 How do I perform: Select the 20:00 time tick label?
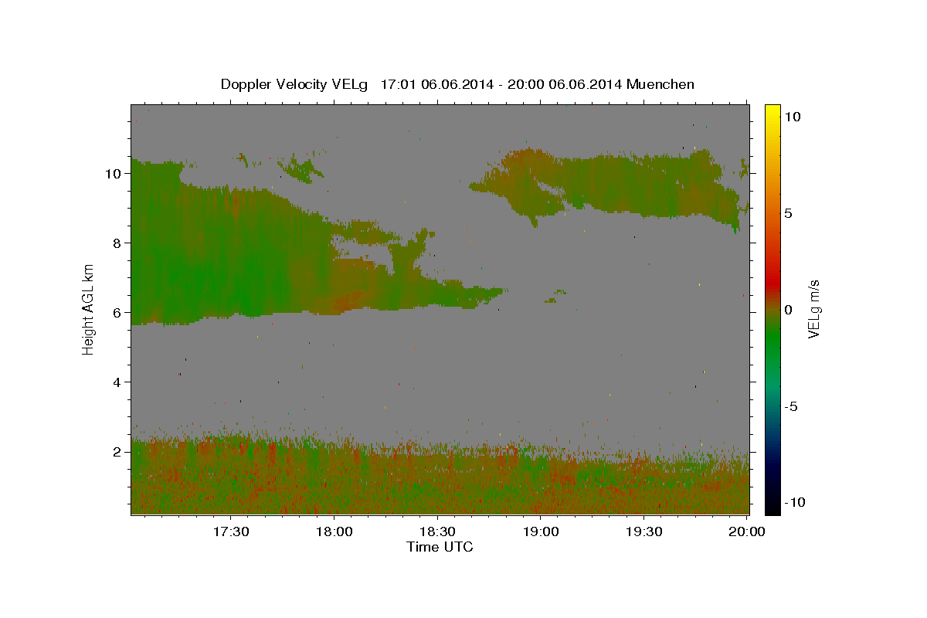pos(748,531)
